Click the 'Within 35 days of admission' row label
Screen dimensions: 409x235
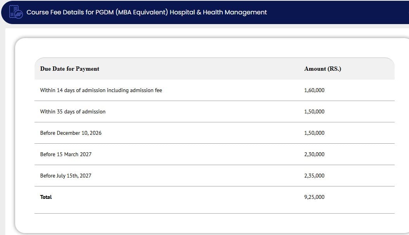point(73,111)
